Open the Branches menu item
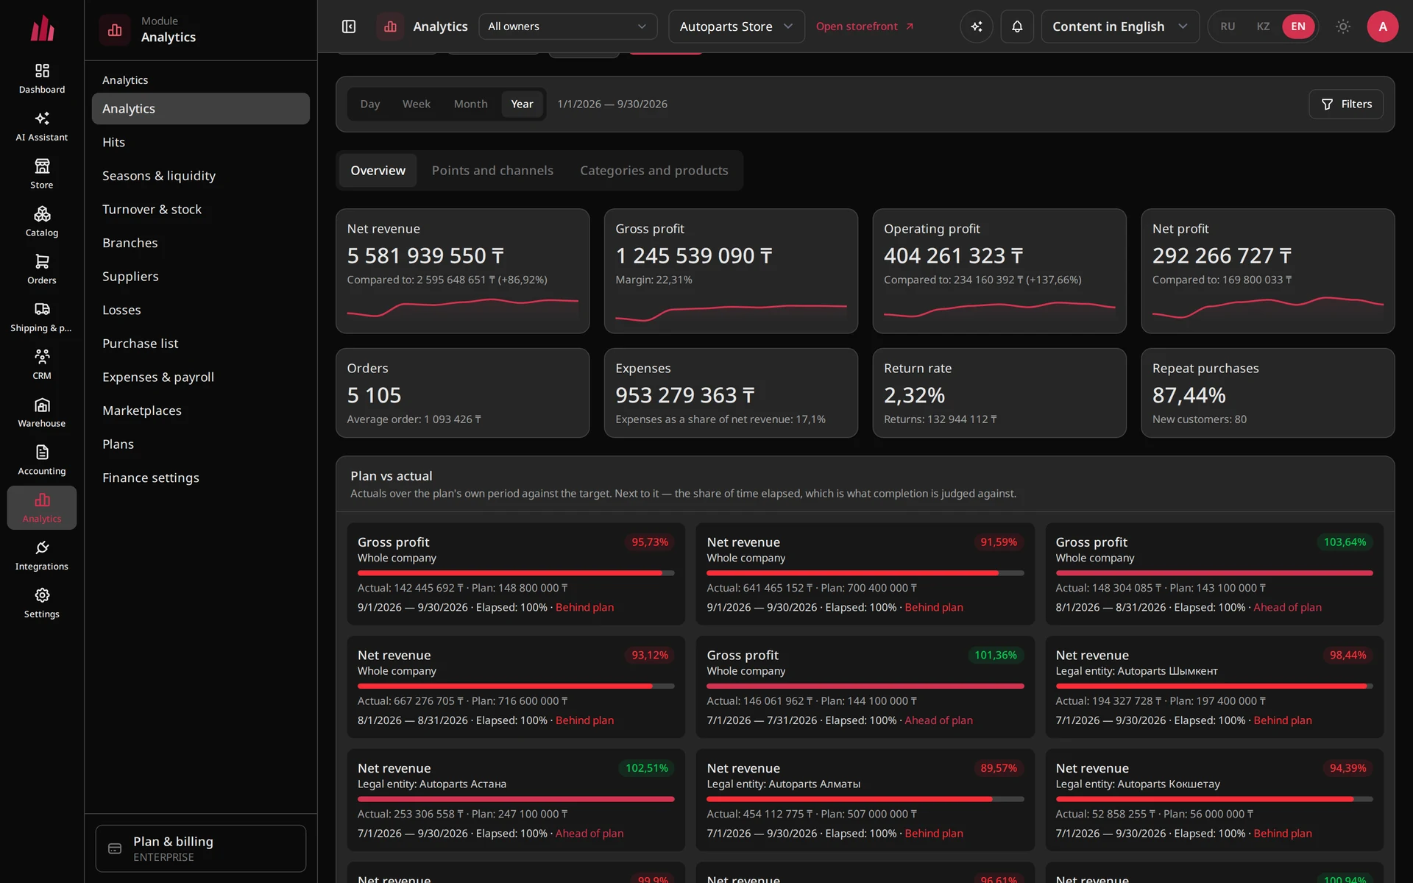 coord(201,243)
